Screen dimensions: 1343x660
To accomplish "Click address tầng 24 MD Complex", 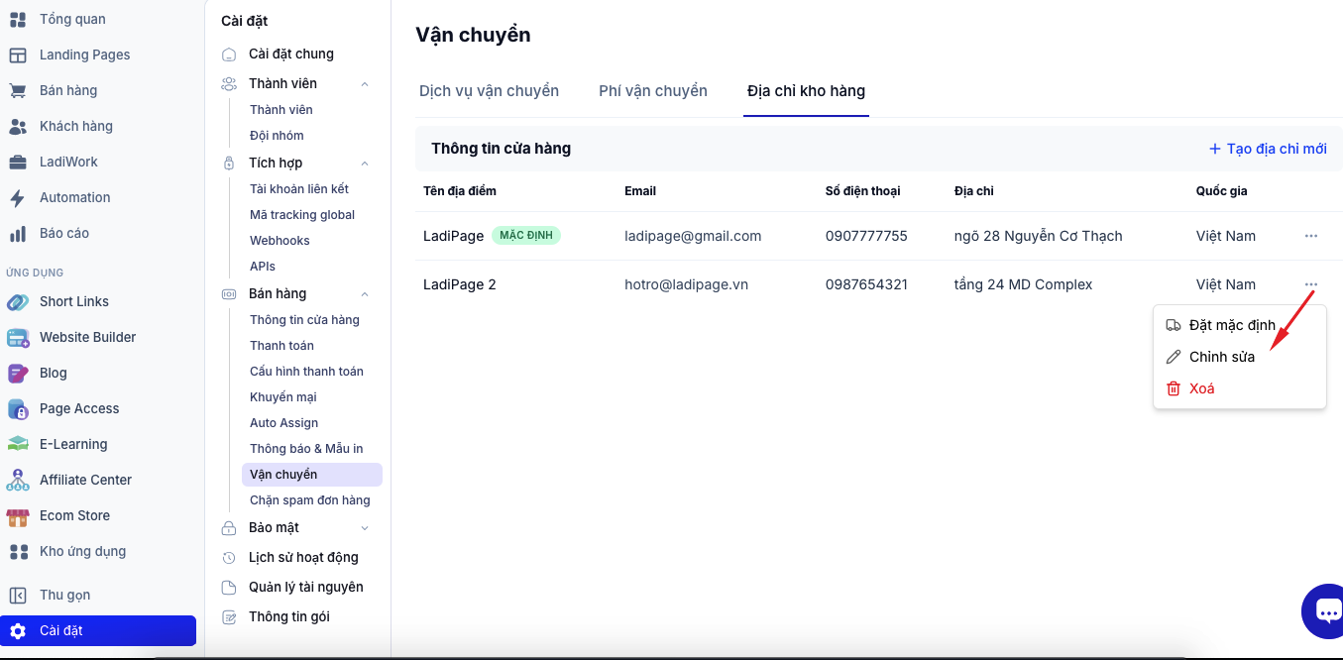I will pyautogui.click(x=1023, y=284).
